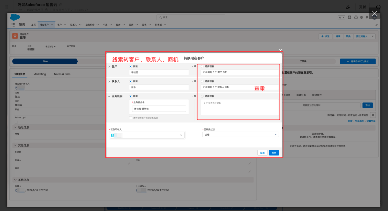Switch to the Notes & Files tab
Image resolution: width=388 pixels, height=211 pixels.
(62, 74)
